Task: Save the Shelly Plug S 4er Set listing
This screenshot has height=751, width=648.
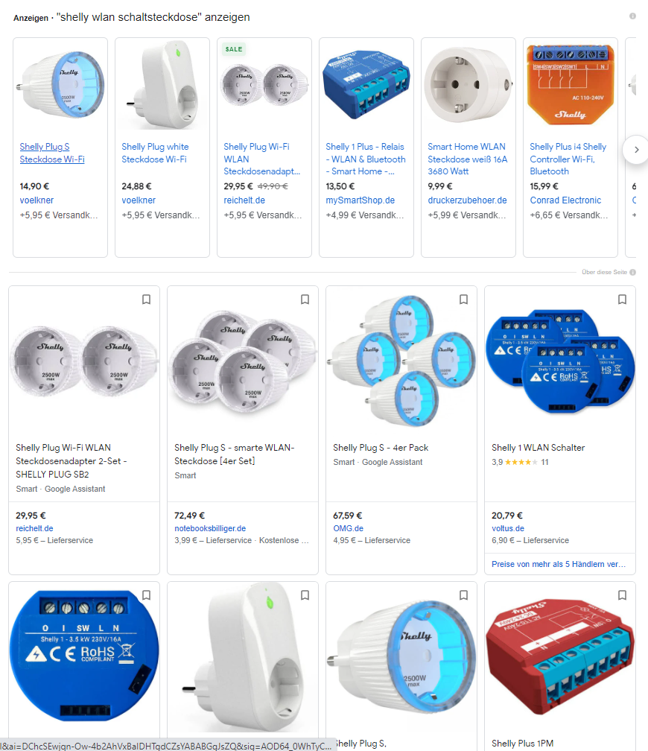Action: click(x=305, y=300)
